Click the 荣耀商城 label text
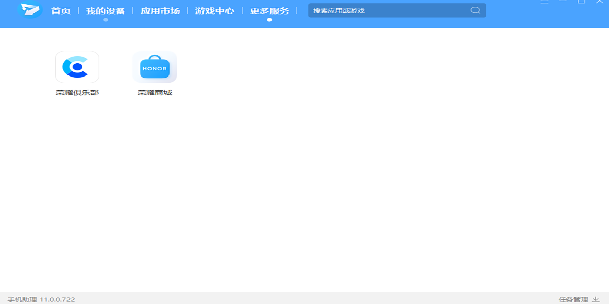 pos(155,93)
